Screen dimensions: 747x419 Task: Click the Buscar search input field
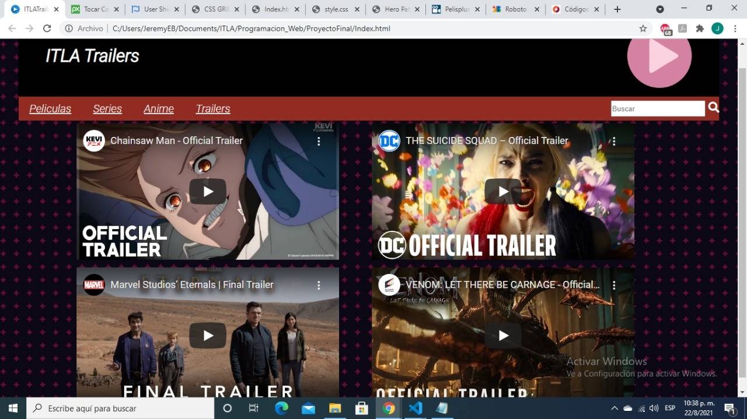(x=657, y=109)
